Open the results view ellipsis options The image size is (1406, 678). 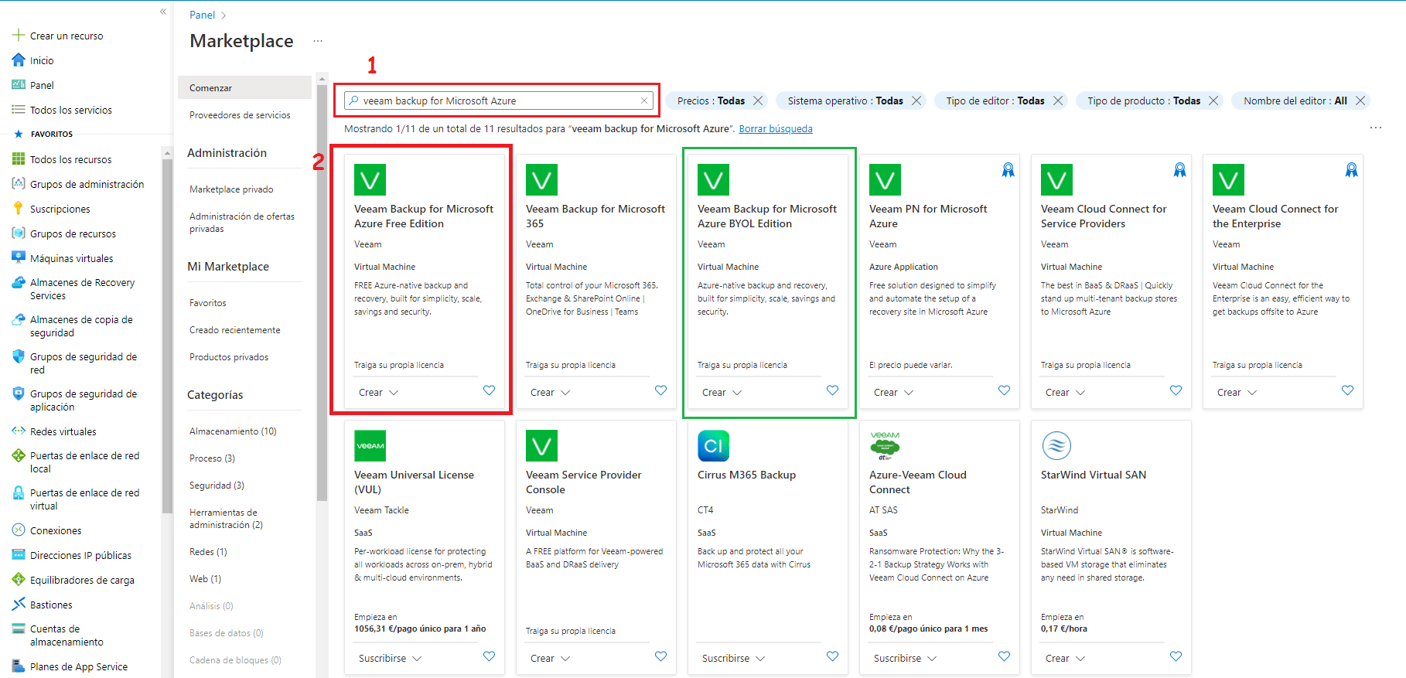tap(1376, 128)
